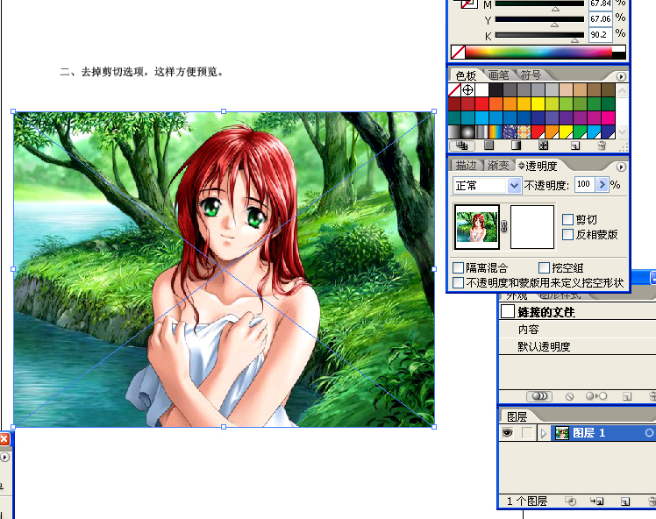Click red close button at bottom-left panel

[4, 438]
